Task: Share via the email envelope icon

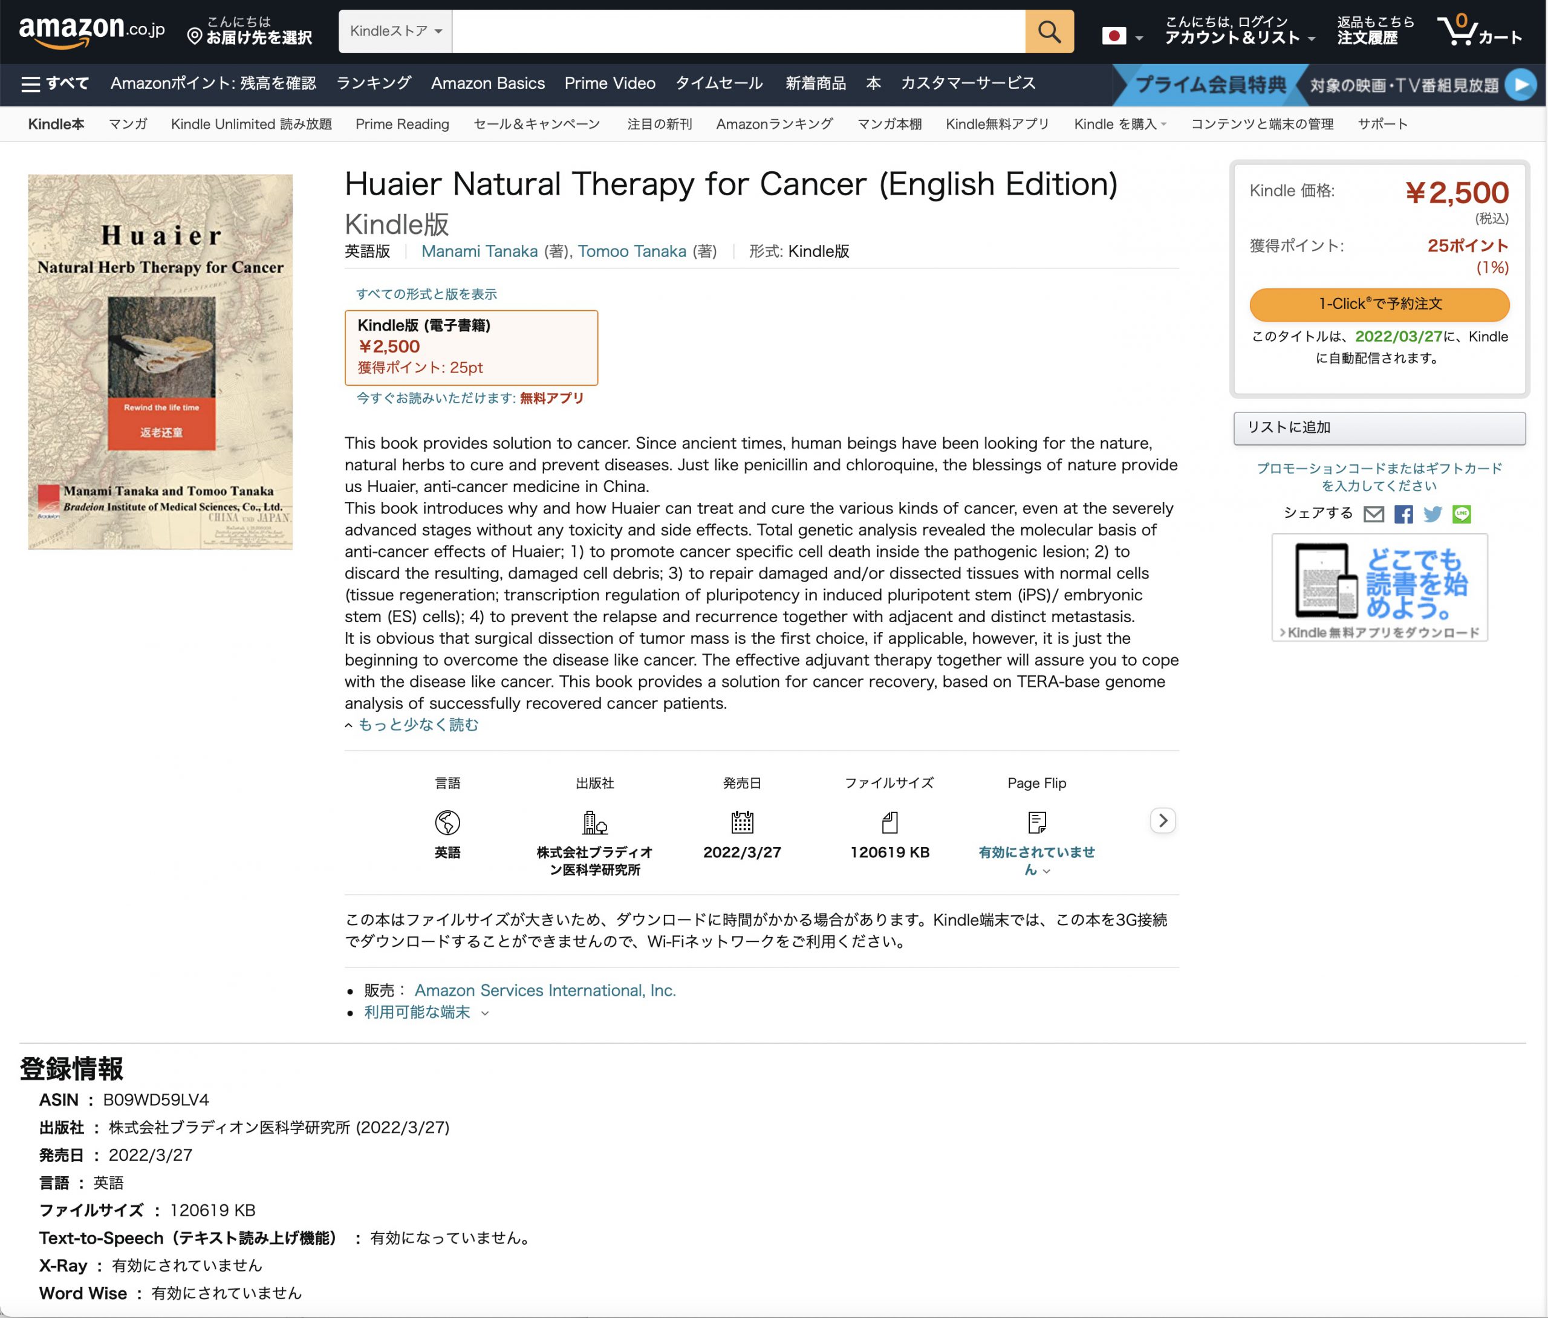Action: click(x=1373, y=514)
